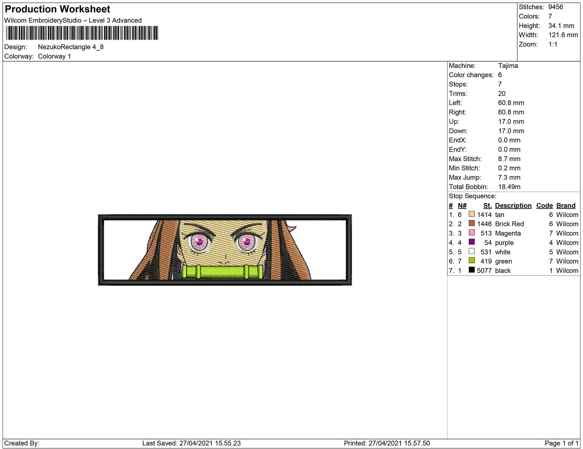The height and width of the screenshot is (449, 583).
Task: Click the "Left:" label
Action: [x=456, y=103]
